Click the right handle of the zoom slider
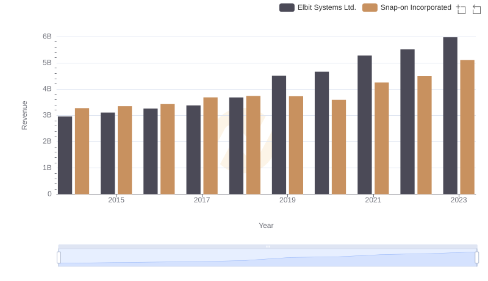Viewport: 488px width, 281px height. coord(476,257)
